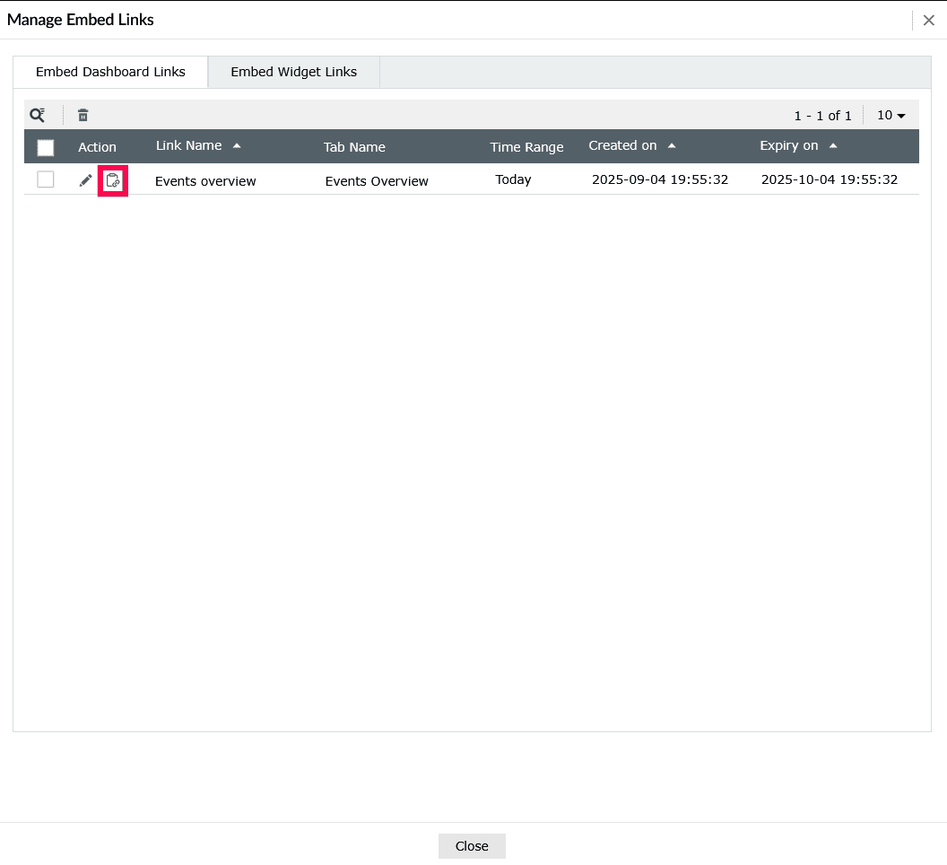
Task: Edit the Events overview link
Action: [86, 180]
